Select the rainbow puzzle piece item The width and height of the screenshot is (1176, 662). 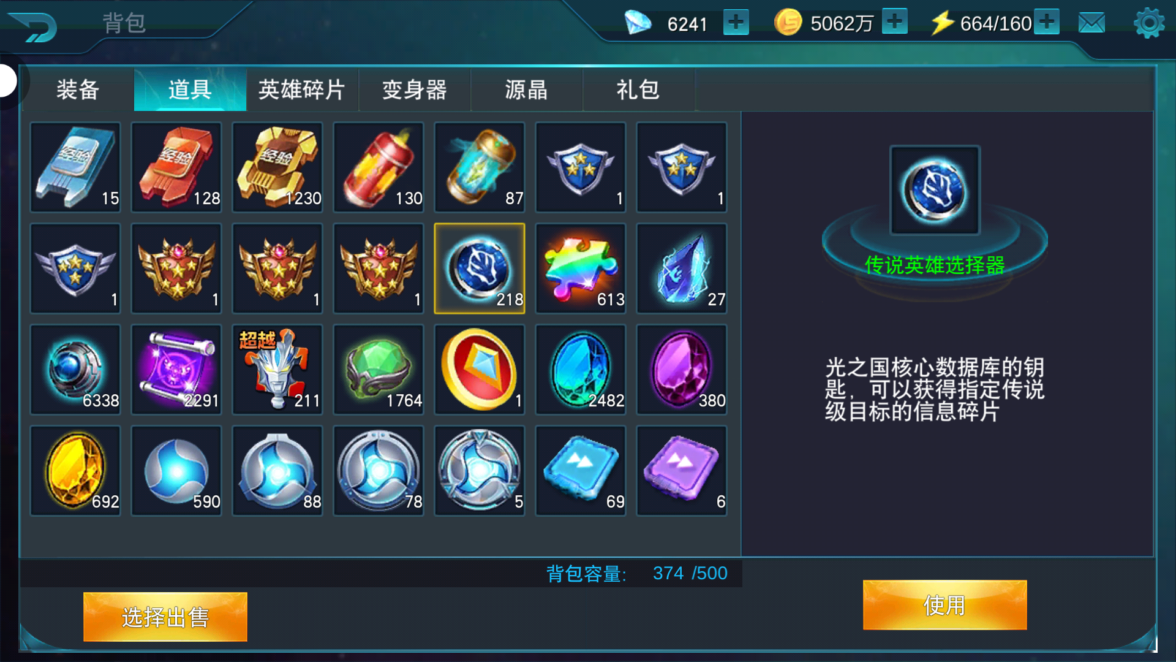[581, 268]
